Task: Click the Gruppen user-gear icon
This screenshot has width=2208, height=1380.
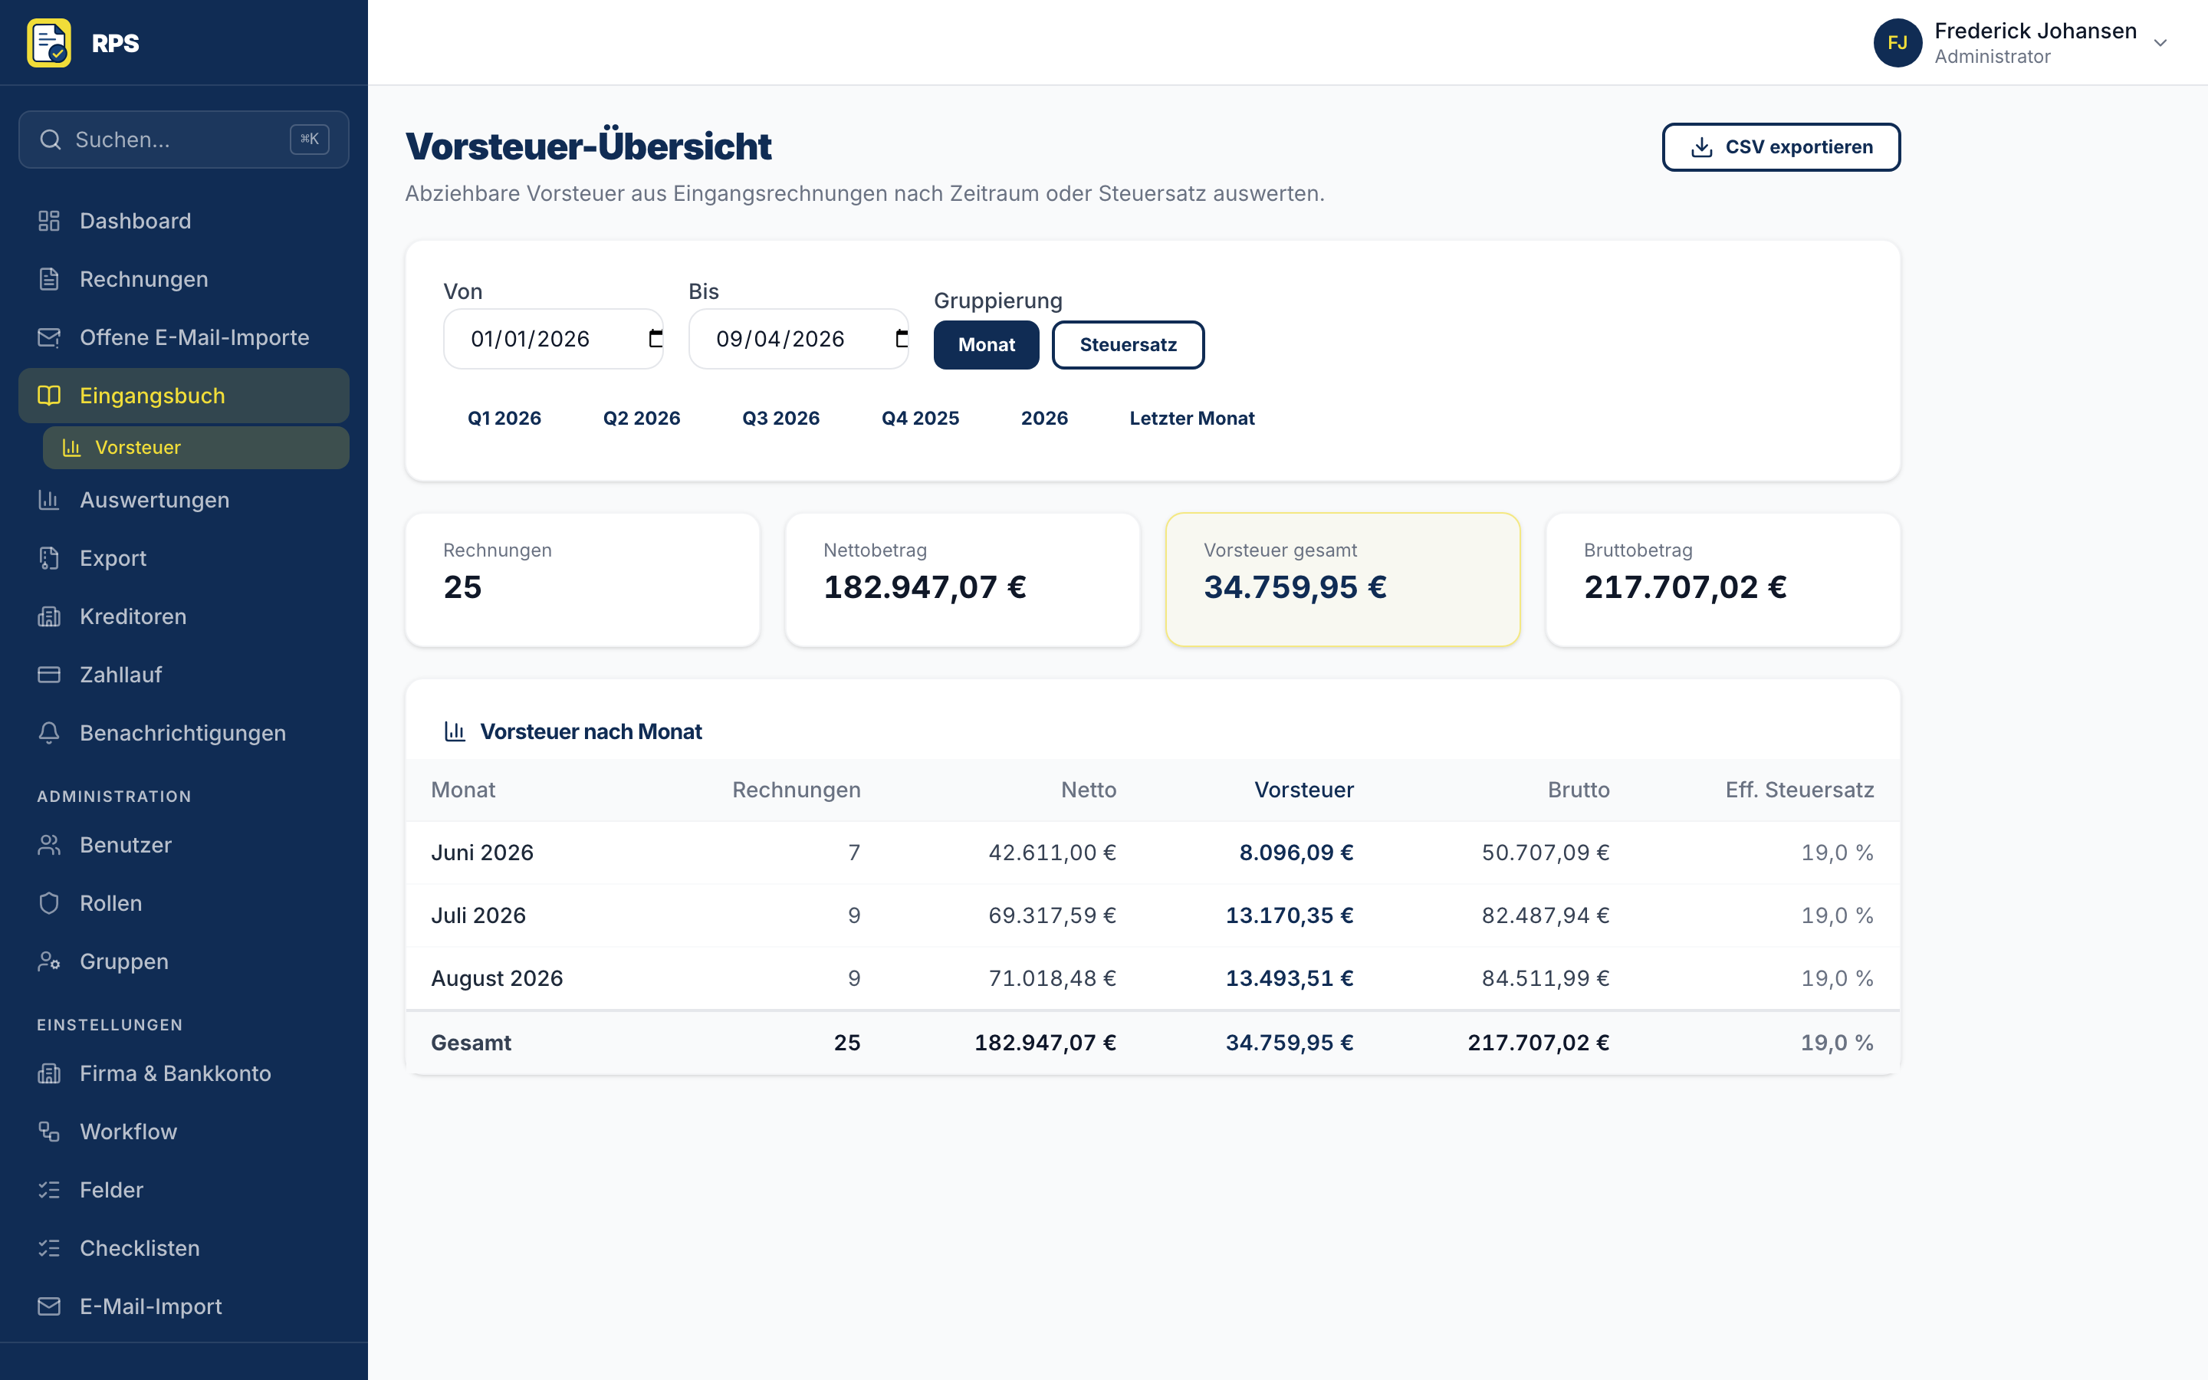Action: (49, 962)
